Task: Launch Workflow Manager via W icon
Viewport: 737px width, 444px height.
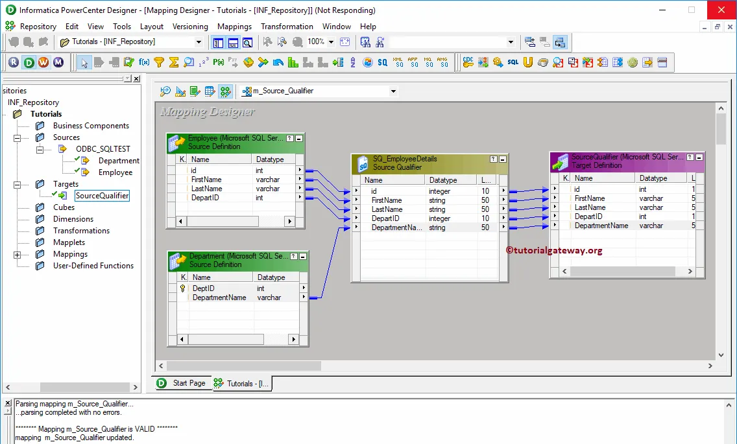Action: (43, 62)
